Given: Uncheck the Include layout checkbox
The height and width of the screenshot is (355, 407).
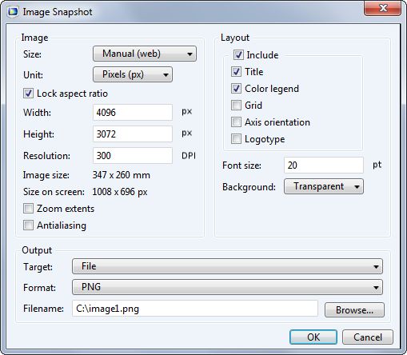Looking at the screenshot, I should tap(238, 55).
